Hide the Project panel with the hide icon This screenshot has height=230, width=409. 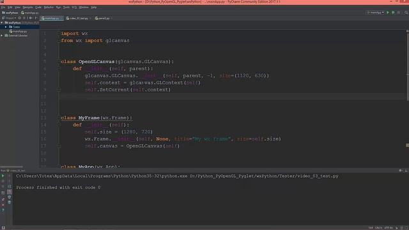[36, 18]
